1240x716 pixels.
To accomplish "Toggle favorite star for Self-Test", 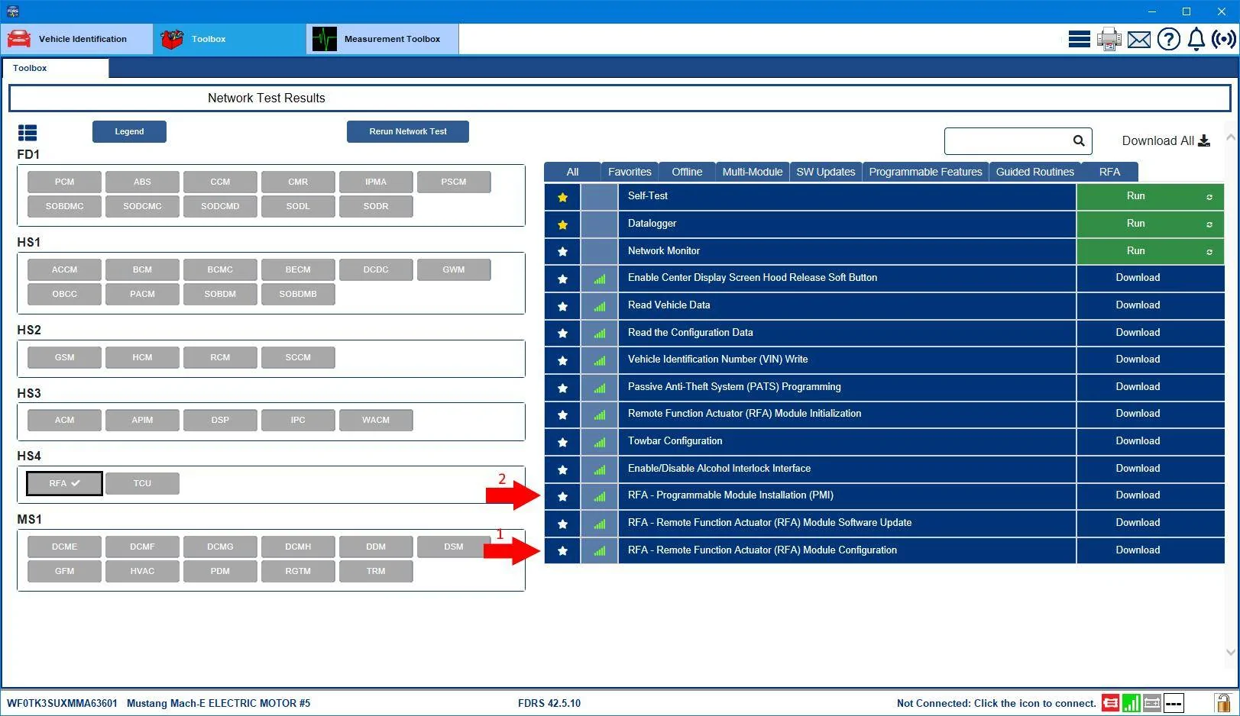I will 563,197.
